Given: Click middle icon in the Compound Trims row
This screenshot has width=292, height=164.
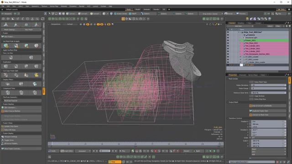Looking at the screenshot, I should pos(21,92).
